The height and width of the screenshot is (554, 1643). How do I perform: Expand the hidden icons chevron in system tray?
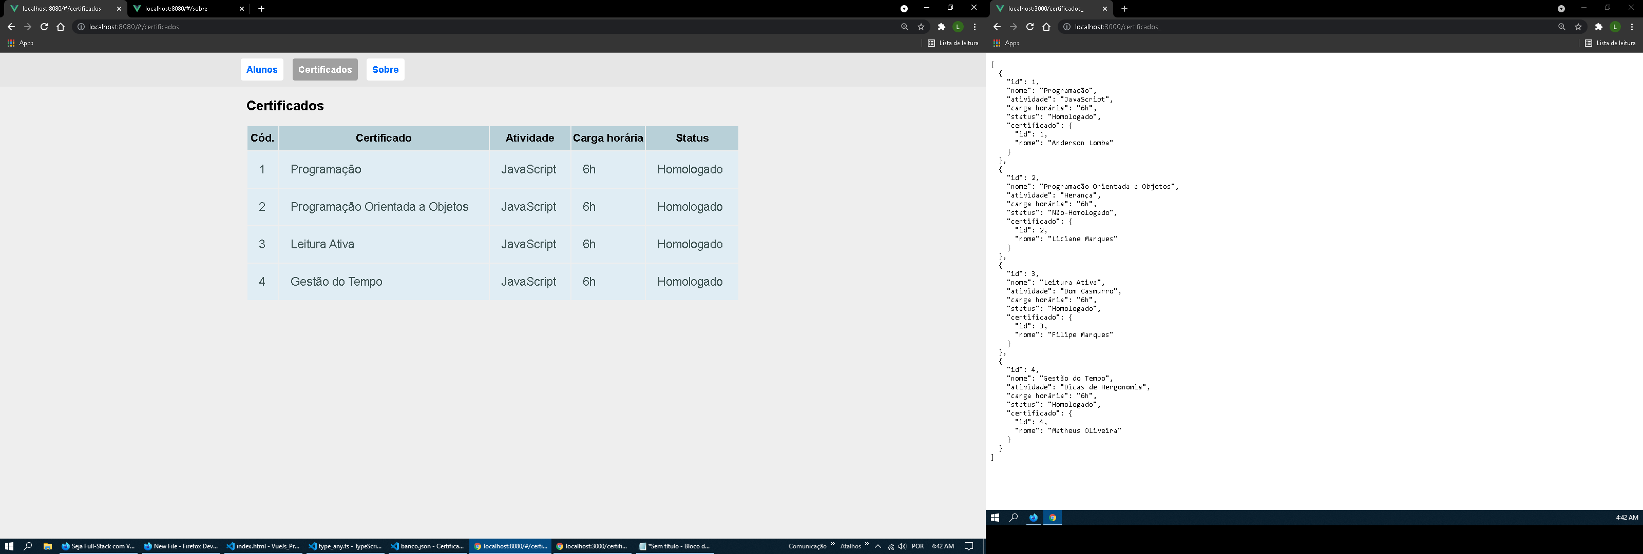coord(877,546)
